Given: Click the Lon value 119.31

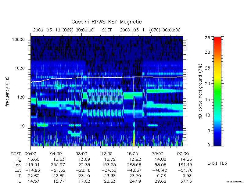Looking at the screenshot, I should click(32, 165).
